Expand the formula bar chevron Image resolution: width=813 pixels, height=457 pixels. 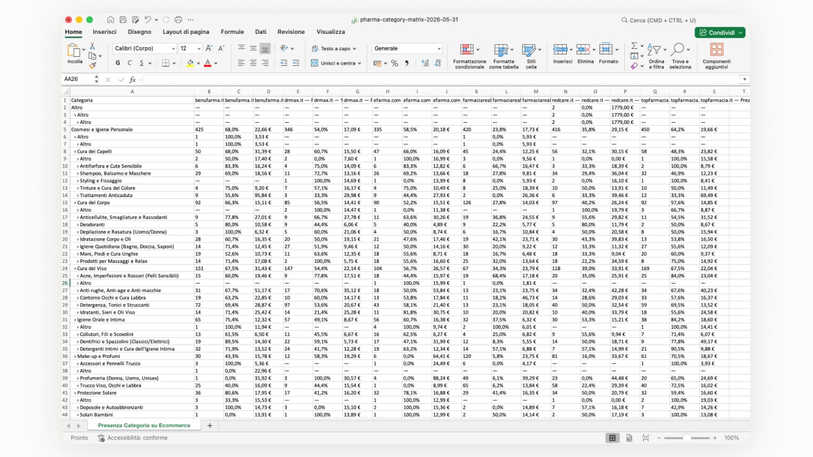click(x=745, y=79)
